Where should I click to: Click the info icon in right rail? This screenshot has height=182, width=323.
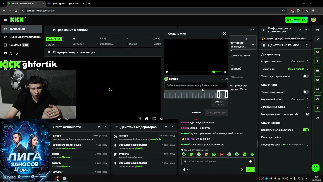click(x=317, y=30)
